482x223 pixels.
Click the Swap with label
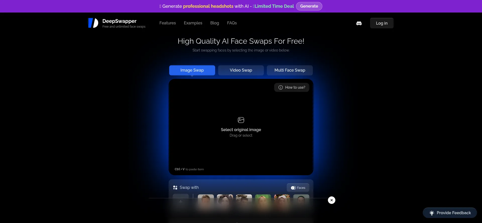tap(189, 188)
